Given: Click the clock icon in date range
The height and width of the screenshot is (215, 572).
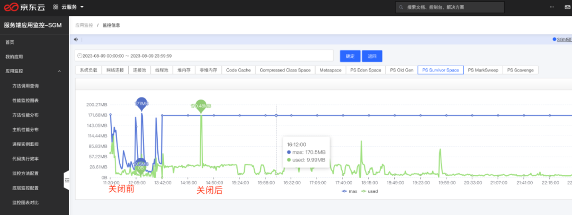Looking at the screenshot, I should pyautogui.click(x=80, y=56).
